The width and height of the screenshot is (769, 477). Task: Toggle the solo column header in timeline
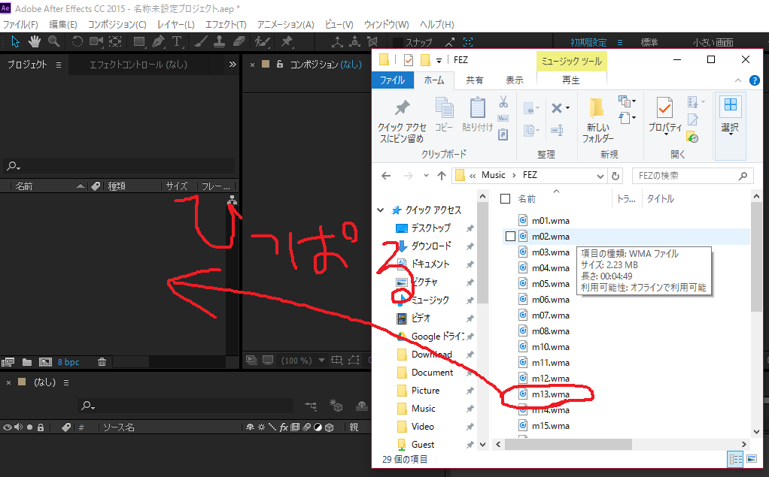(x=29, y=427)
